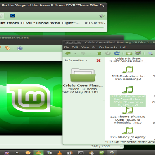Click the blue round icon in image viewer toolbar
Viewport: 155px width, 155px height.
20,48
